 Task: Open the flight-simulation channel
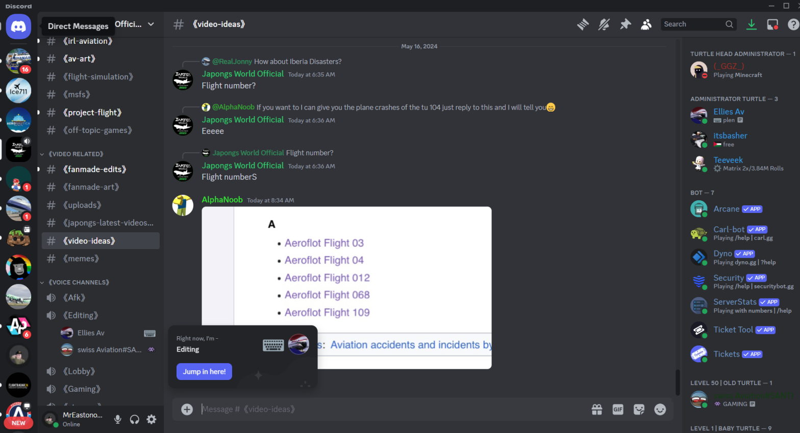click(101, 77)
